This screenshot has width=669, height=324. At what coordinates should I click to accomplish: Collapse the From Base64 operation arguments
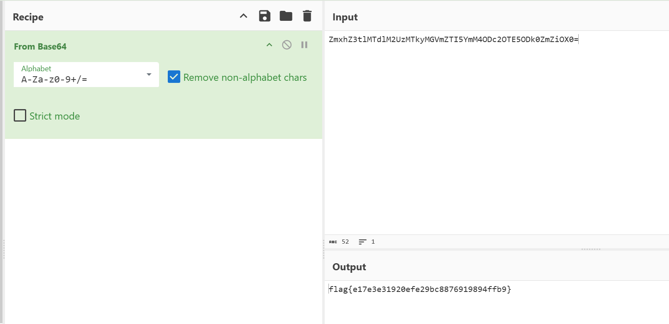point(269,45)
